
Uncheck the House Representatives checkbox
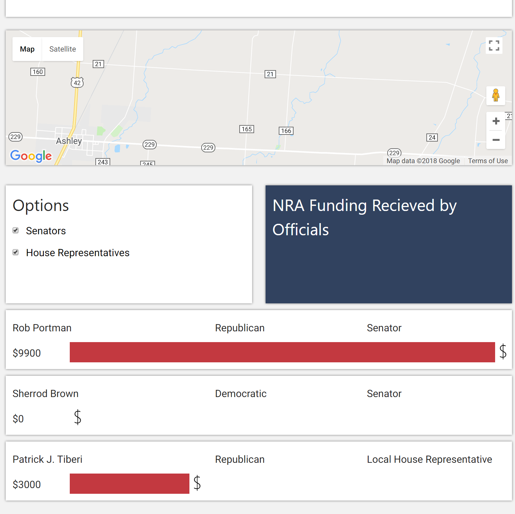[x=16, y=252]
